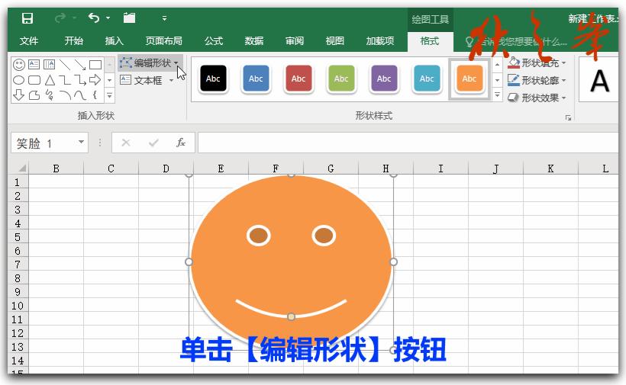The height and width of the screenshot is (385, 626).
Task: Apply the purple Abc shape style
Action: (x=384, y=79)
